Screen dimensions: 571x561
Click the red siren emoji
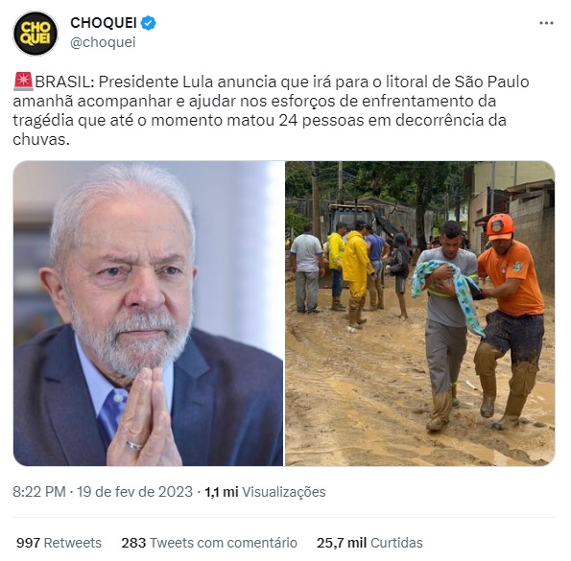(23, 82)
